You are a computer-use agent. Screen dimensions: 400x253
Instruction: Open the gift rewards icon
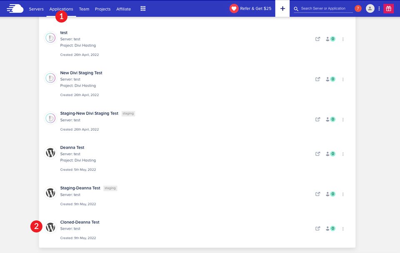click(388, 8)
